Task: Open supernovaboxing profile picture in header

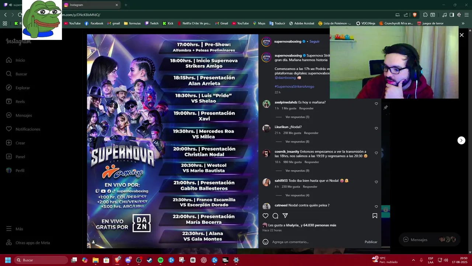Action: point(266,42)
